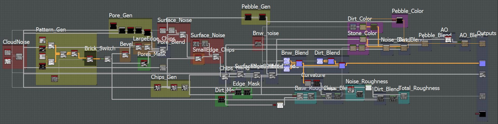This screenshot has height=124, width=498.
Task: Select the purple normal output node
Action: click(482, 63)
